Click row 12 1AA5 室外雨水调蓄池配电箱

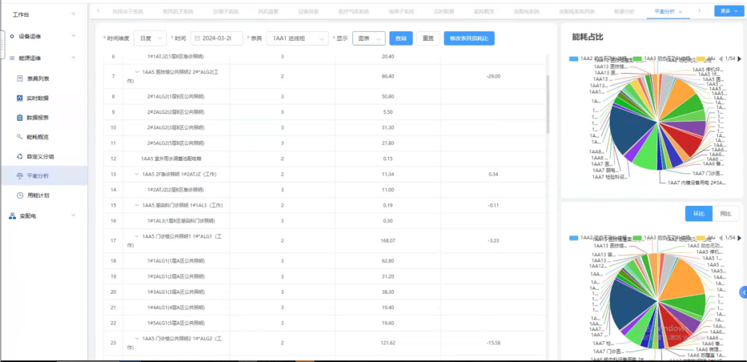[324, 158]
